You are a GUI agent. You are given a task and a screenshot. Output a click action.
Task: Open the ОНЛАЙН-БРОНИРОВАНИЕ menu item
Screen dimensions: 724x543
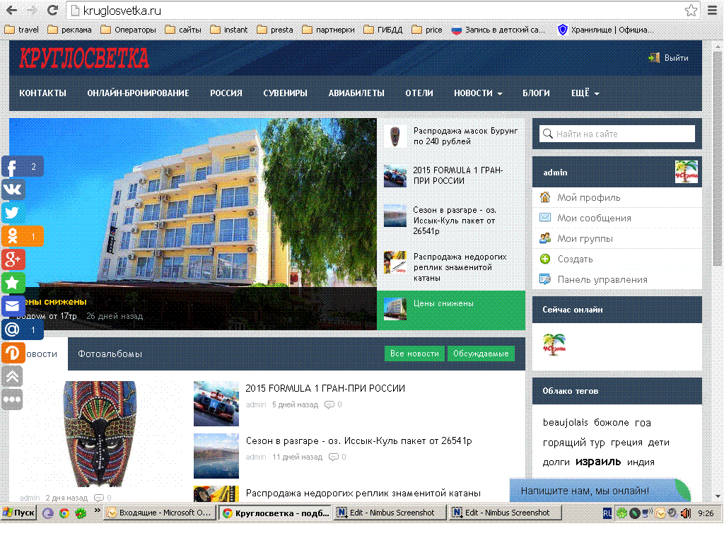(x=138, y=93)
